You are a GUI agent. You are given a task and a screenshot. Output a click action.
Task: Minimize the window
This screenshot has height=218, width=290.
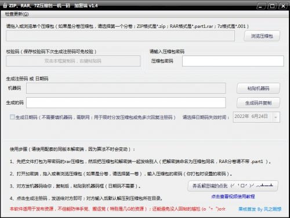click(260, 6)
